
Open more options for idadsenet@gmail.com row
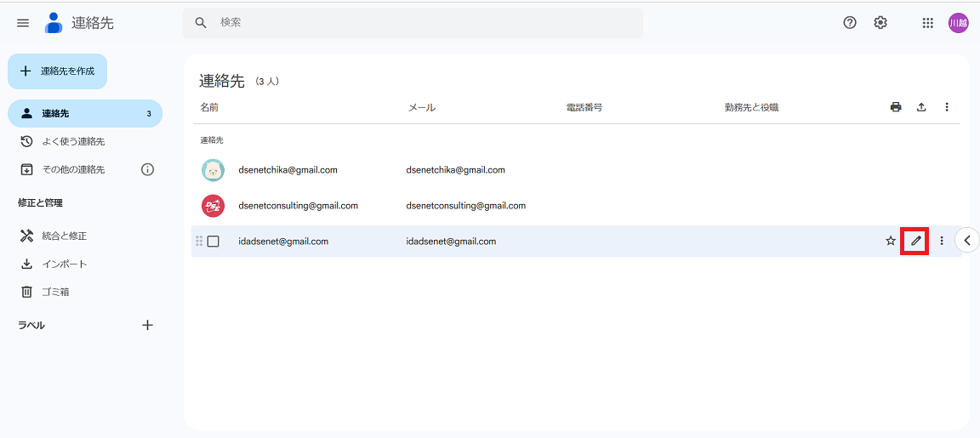[x=942, y=241]
